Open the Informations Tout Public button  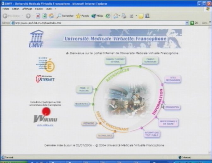pos(152,134)
